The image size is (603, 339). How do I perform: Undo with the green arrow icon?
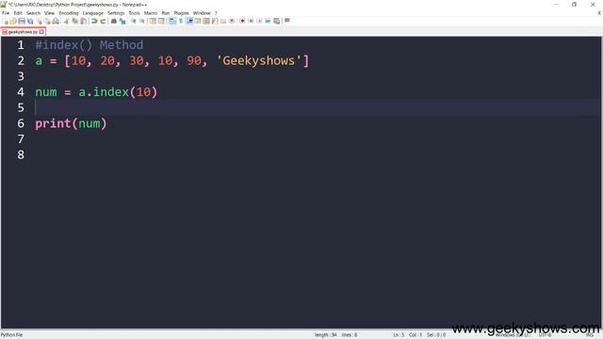[94, 21]
